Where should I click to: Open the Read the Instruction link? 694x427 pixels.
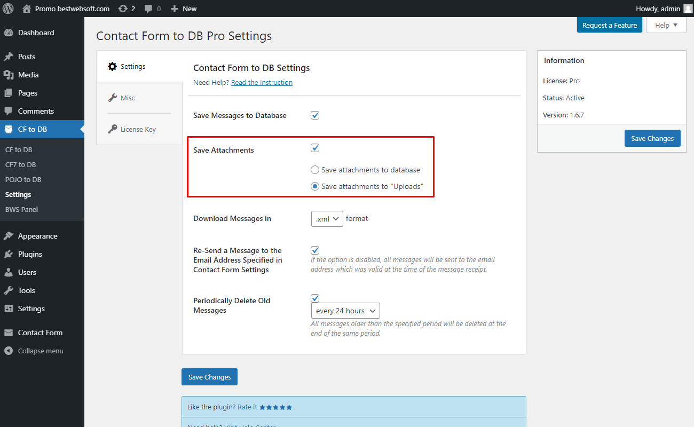pos(262,83)
